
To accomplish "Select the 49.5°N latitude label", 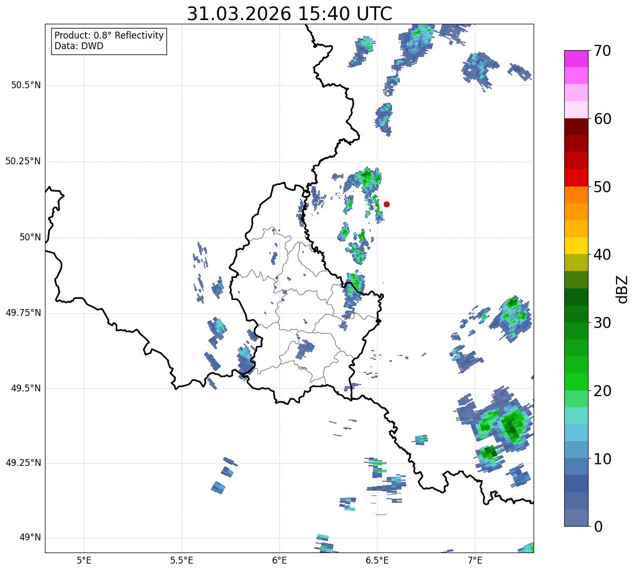I will 26,388.
